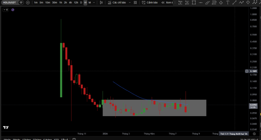Add HOLOUSDT to favorites with heart icon
The image size is (261, 140).
point(21,2)
